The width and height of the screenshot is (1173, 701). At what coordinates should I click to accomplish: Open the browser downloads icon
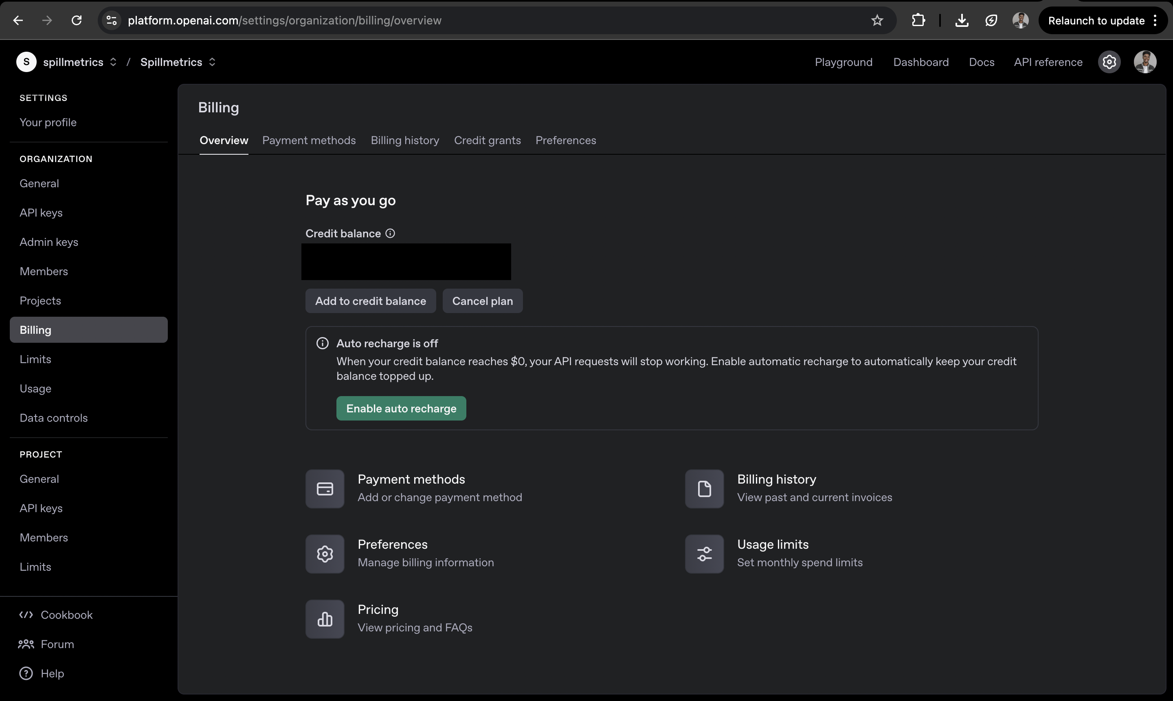pos(962,20)
